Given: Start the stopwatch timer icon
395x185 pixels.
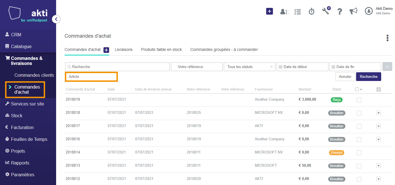Looking at the screenshot, I should pyautogui.click(x=312, y=11).
